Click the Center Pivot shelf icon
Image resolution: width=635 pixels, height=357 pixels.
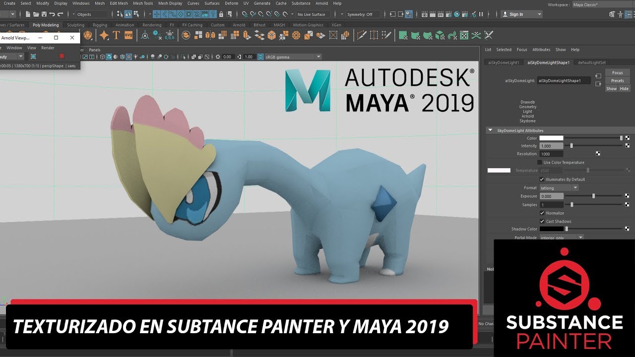pos(145,35)
